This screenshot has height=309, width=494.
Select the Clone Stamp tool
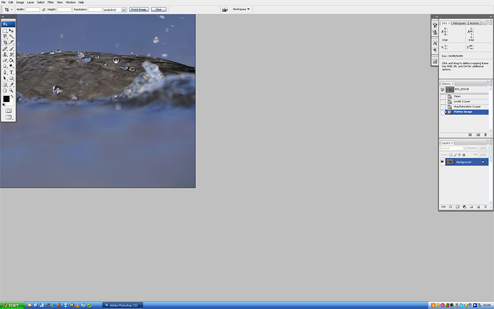click(5, 54)
